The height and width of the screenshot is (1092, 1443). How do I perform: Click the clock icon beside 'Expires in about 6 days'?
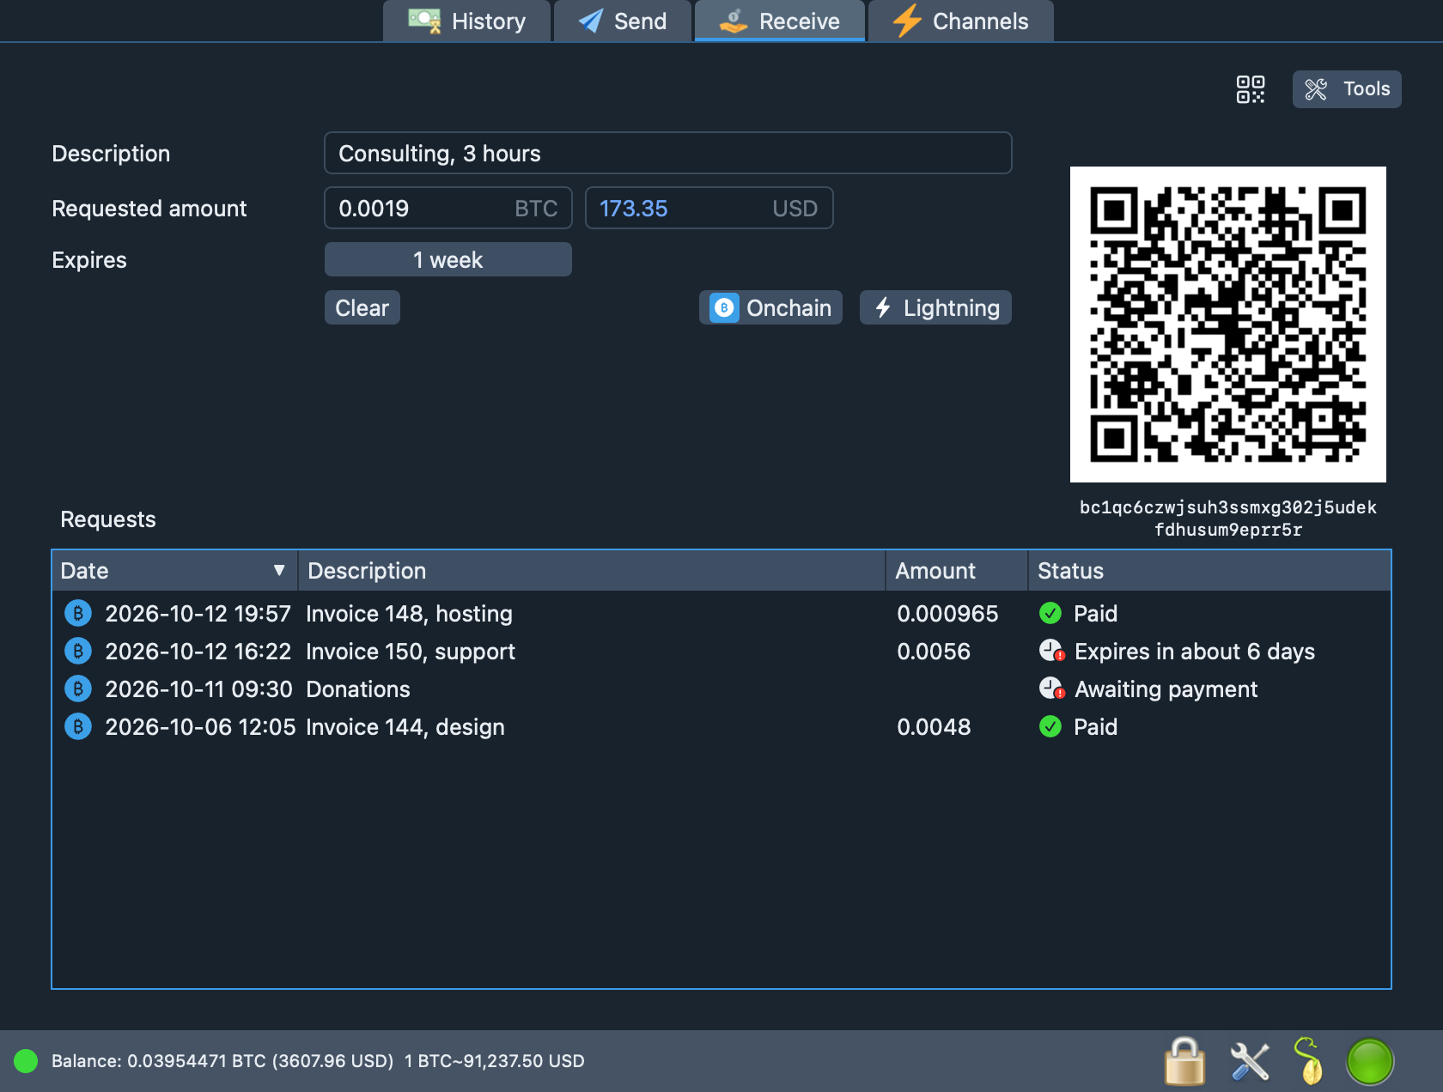pyautogui.click(x=1052, y=651)
